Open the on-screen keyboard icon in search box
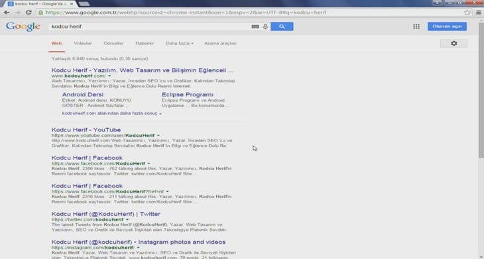The height and width of the screenshot is (259, 484). click(255, 27)
